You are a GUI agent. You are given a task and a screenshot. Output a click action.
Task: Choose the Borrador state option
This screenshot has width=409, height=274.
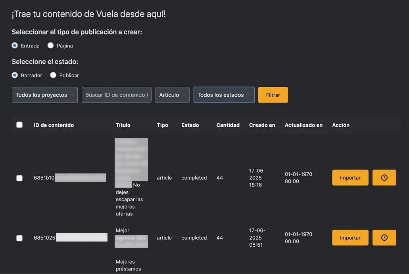coord(15,75)
